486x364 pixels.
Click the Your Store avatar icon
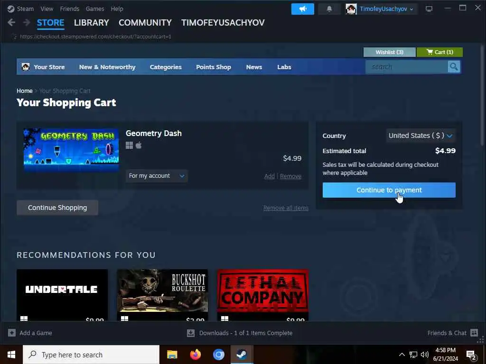26,66
